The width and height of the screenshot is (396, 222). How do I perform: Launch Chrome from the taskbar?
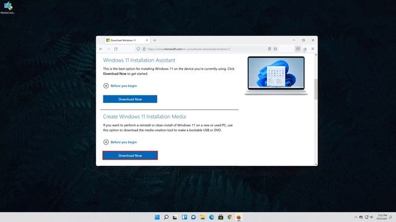[x=230, y=217]
